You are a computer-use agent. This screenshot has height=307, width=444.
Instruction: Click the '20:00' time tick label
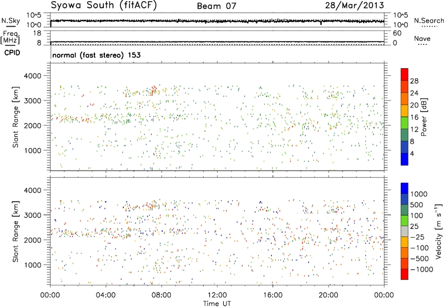tap(328, 295)
